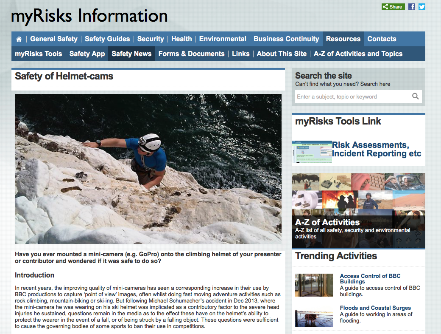Click the search magnifying glass icon
Screen dimensions: 441x334
click(415, 96)
